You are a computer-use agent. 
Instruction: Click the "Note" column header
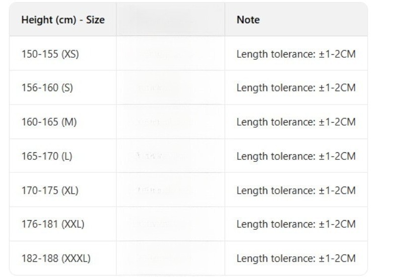tap(248, 20)
